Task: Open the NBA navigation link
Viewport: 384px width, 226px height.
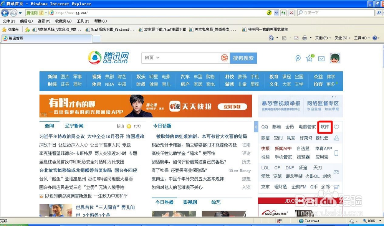Action: pos(109,84)
